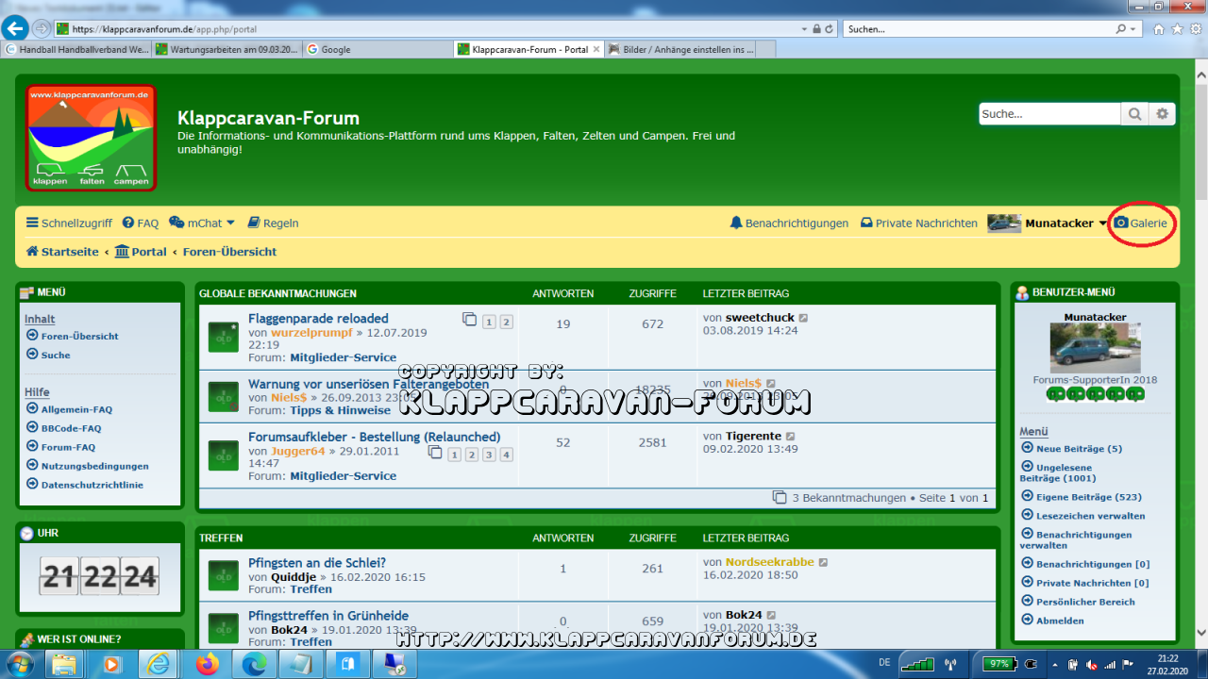Open the Schnellzugriff quick access menu
Screen dimensions: 1208x679
click(x=69, y=224)
